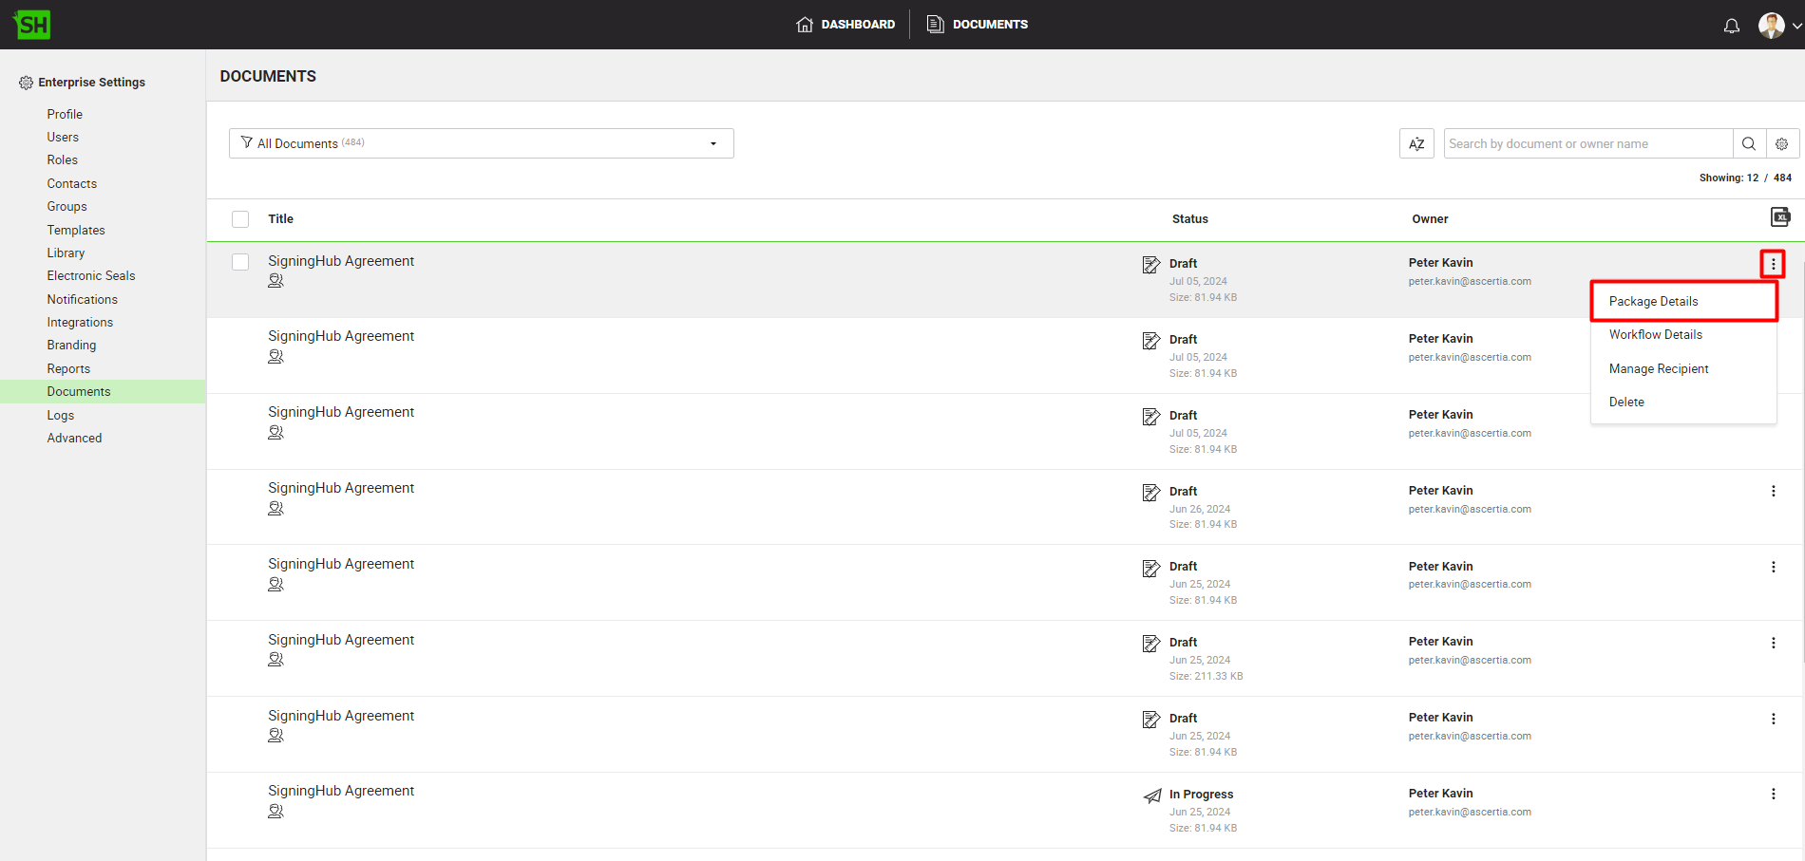This screenshot has height=861, width=1805.
Task: Tick the select-all checkbox beside Title
Action: 240,219
